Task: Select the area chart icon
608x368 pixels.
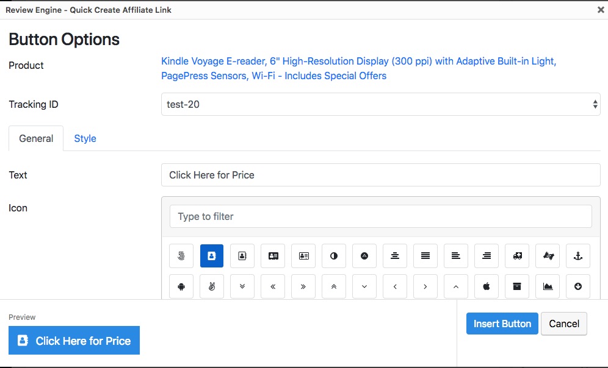Action: [548, 286]
